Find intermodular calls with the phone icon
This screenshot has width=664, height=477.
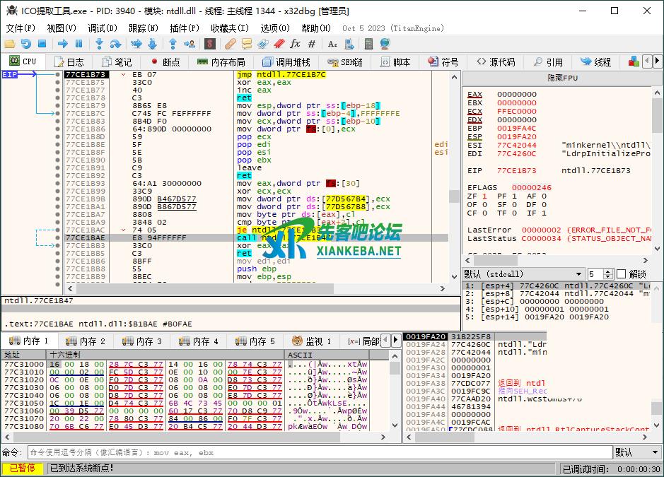click(349, 44)
